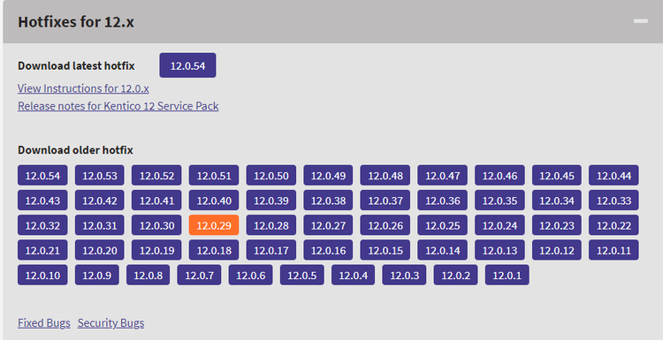The width and height of the screenshot is (663, 340).
Task: Download hotfix 12.0.20
Action: (x=100, y=250)
